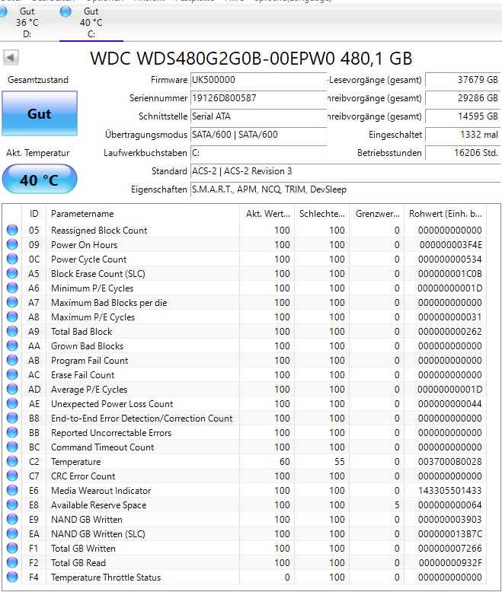
Task: Click the Übertragungsmodus field SATA/600
Action: click(258, 135)
